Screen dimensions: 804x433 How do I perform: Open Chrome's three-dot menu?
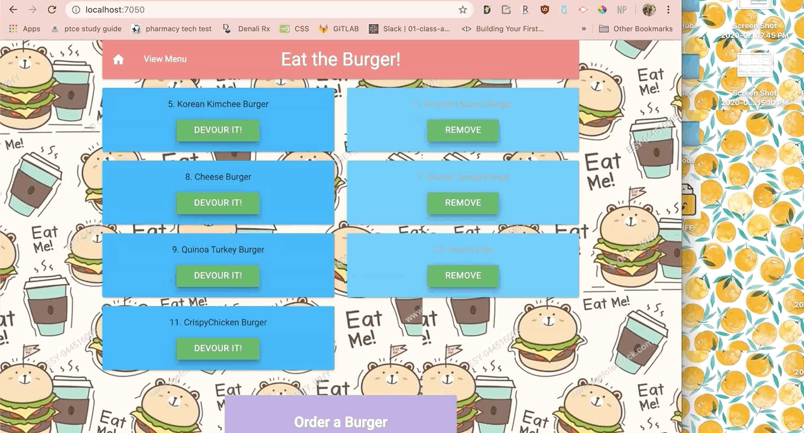click(x=668, y=10)
